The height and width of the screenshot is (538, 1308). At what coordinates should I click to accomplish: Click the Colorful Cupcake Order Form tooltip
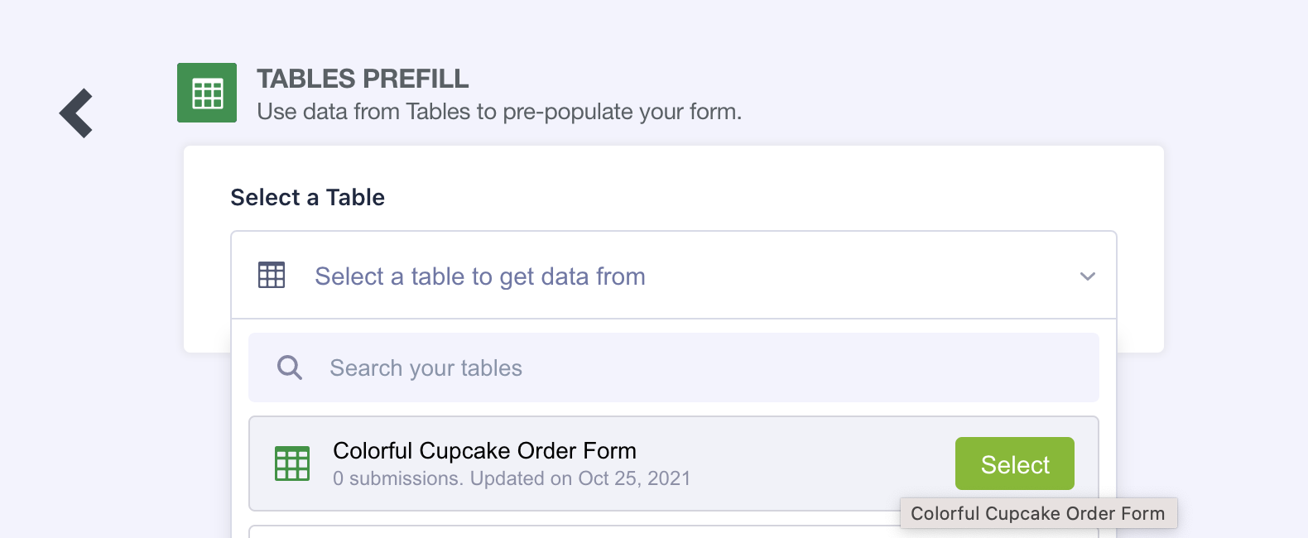pos(1037,513)
